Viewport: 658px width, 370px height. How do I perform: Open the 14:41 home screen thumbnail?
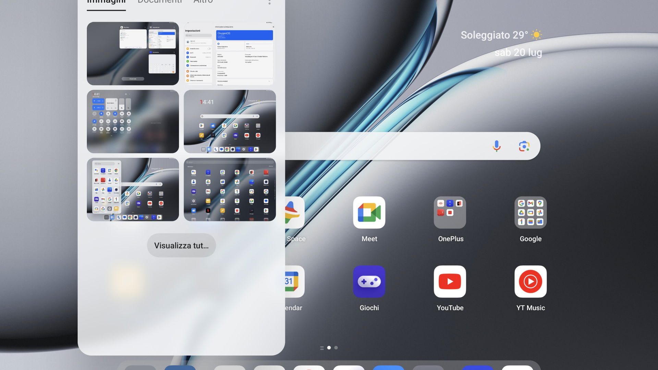pos(230,121)
